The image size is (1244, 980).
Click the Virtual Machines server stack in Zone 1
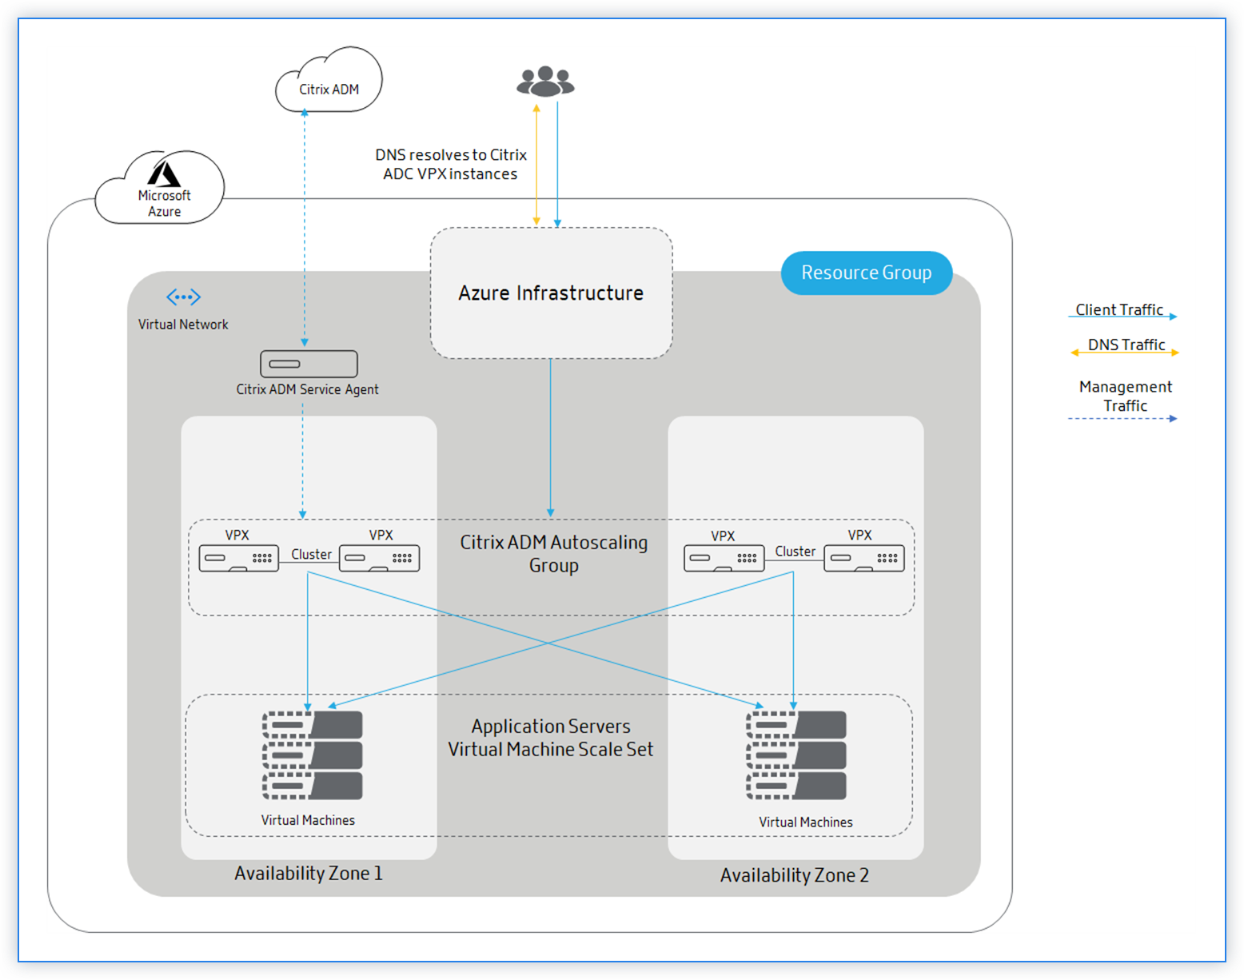(x=313, y=755)
